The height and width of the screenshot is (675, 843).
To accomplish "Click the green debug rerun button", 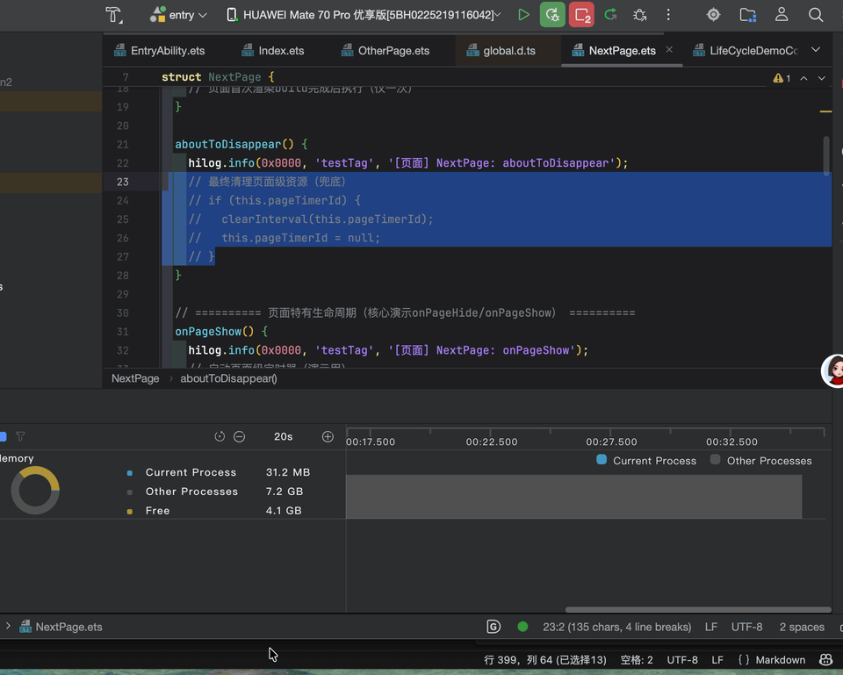I will coord(552,15).
